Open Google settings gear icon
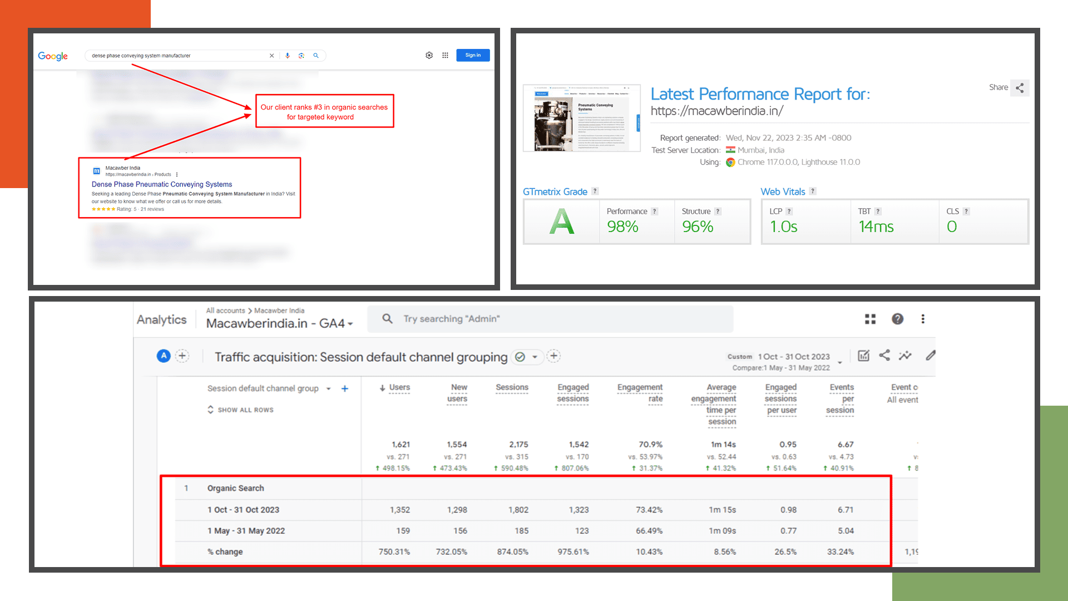The width and height of the screenshot is (1068, 601). [429, 55]
